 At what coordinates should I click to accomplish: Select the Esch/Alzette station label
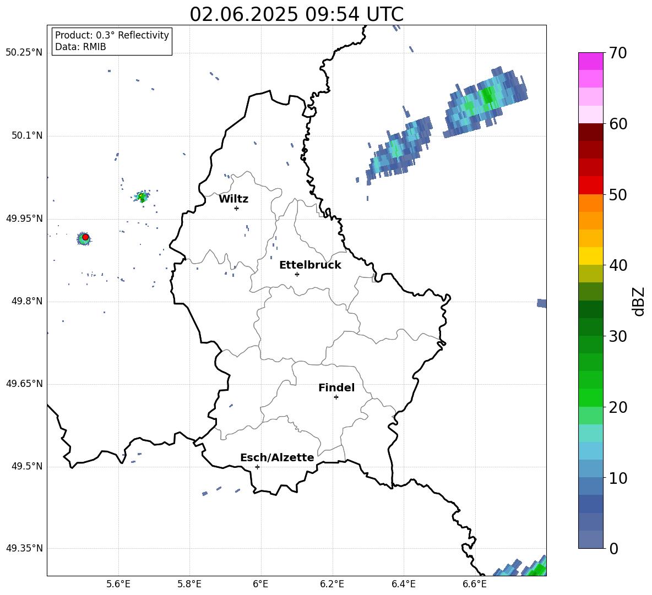[277, 457]
